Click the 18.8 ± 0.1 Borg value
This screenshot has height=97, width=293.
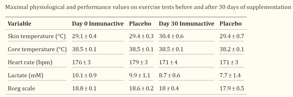click(x=84, y=88)
